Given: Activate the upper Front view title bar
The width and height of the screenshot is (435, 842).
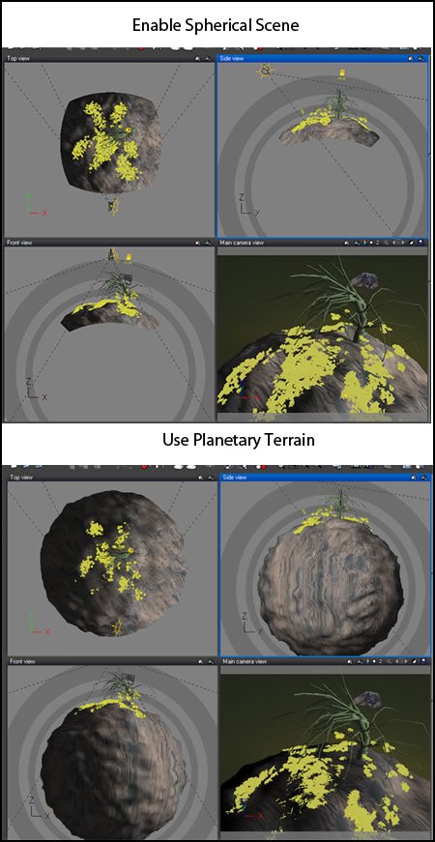Looking at the screenshot, I should pyautogui.click(x=109, y=243).
